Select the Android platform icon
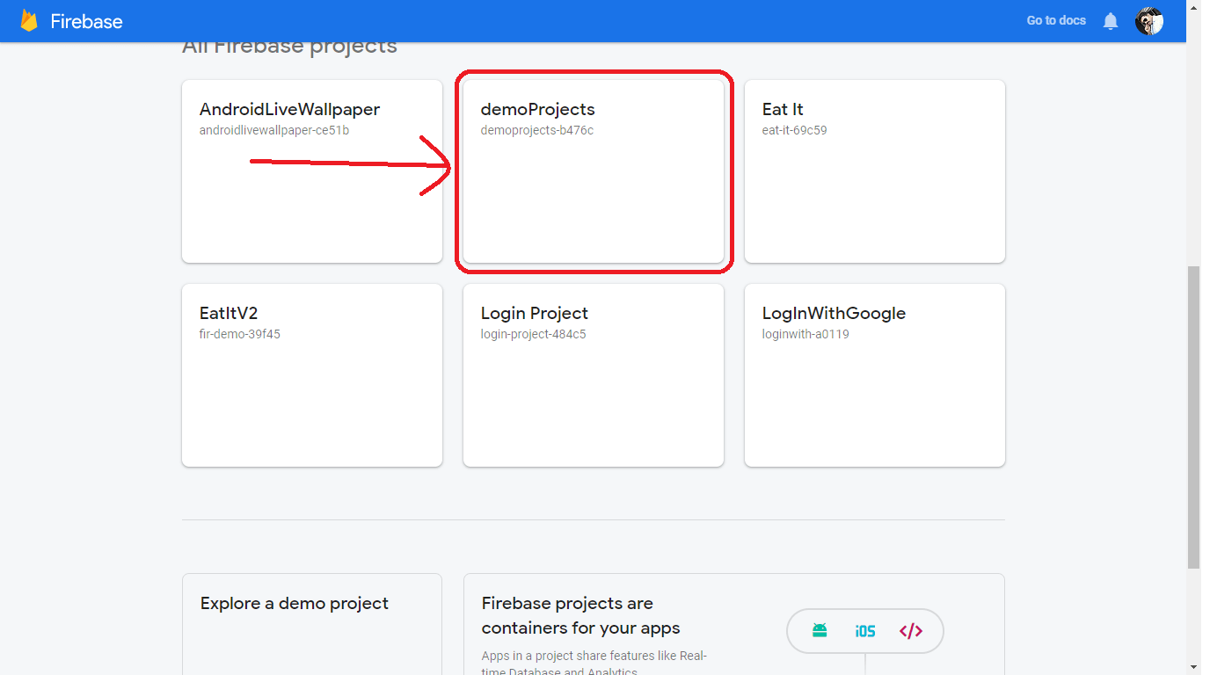 click(x=820, y=630)
